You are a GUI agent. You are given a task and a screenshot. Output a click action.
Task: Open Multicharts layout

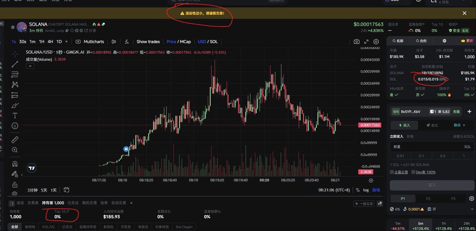(90, 42)
